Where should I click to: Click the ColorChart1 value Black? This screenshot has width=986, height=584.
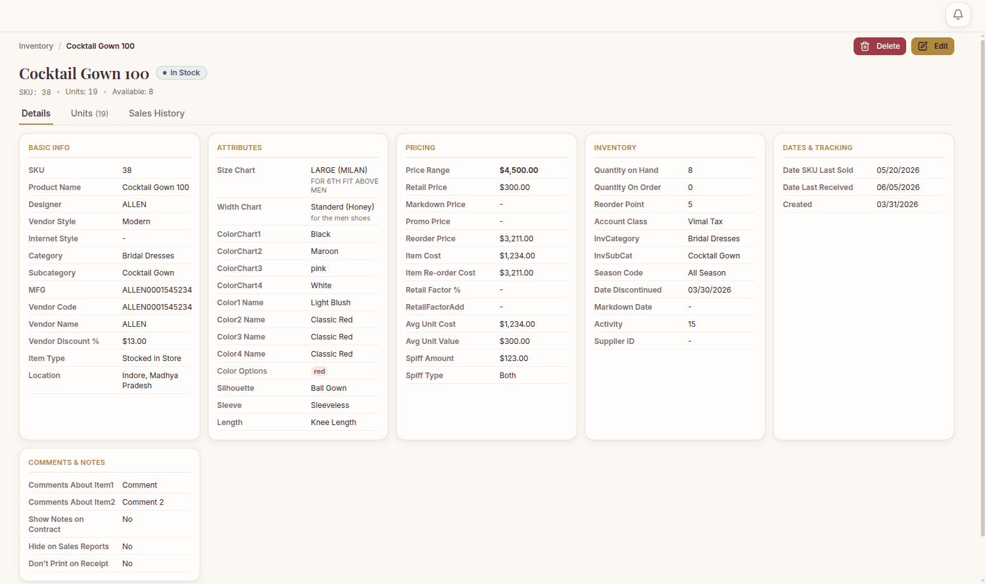pos(321,234)
